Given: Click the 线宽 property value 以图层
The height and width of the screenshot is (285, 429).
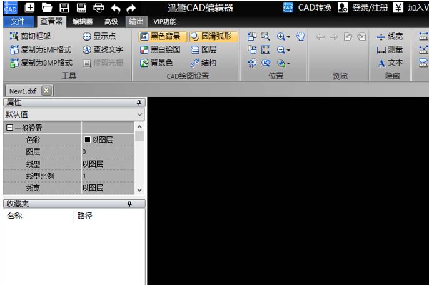Looking at the screenshot, I should point(108,188).
